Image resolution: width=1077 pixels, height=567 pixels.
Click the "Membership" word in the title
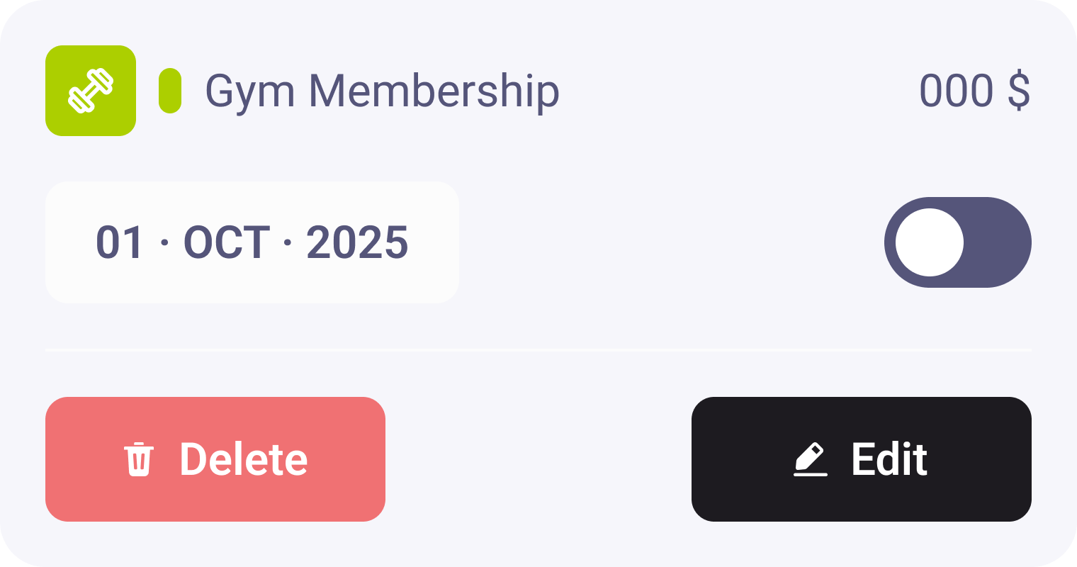point(435,92)
